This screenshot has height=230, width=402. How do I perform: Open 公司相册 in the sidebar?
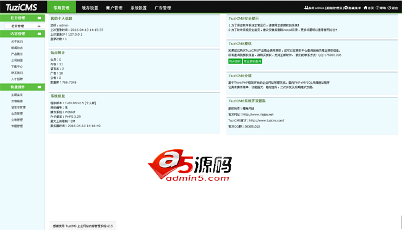[x=17, y=60]
